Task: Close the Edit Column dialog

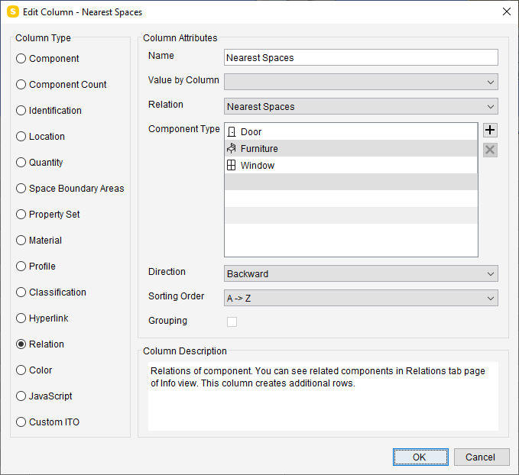Action: pyautogui.click(x=507, y=11)
